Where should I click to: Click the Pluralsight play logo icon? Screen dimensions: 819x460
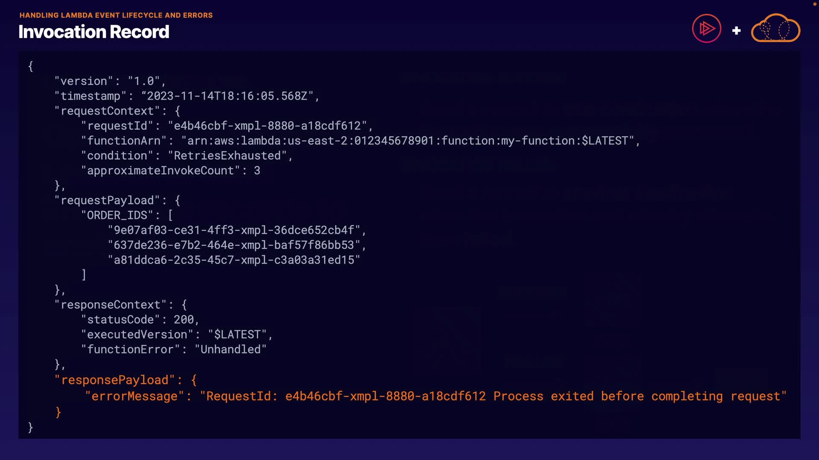[706, 29]
